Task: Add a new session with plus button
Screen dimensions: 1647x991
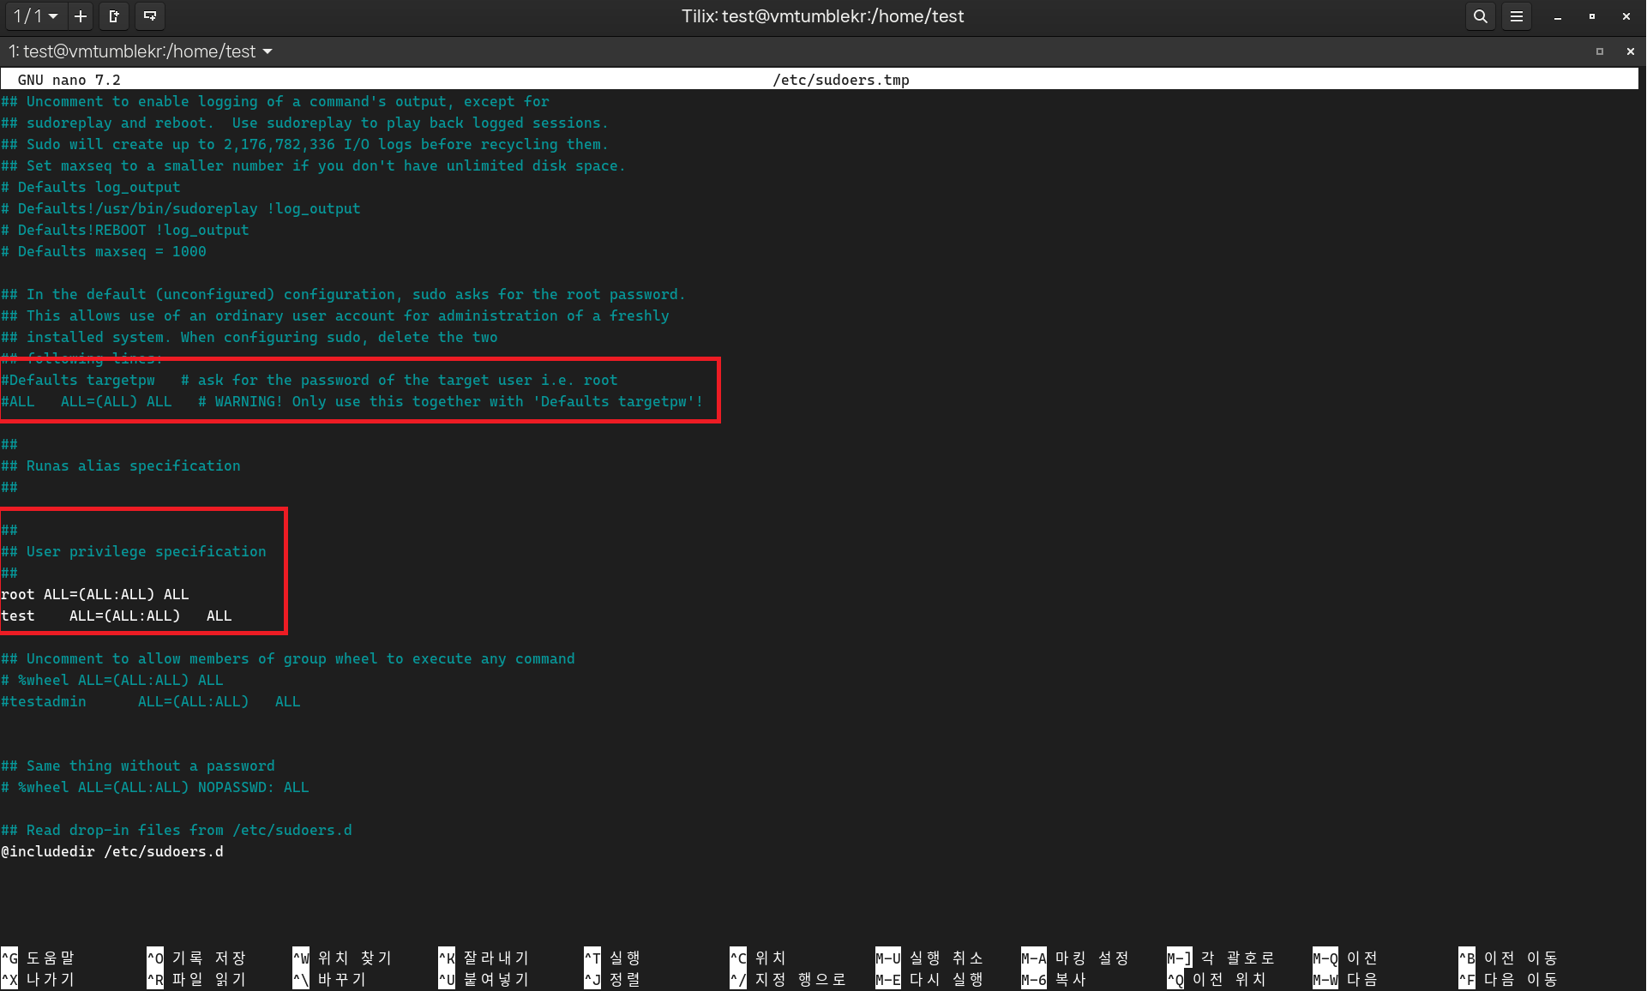Action: [x=81, y=16]
